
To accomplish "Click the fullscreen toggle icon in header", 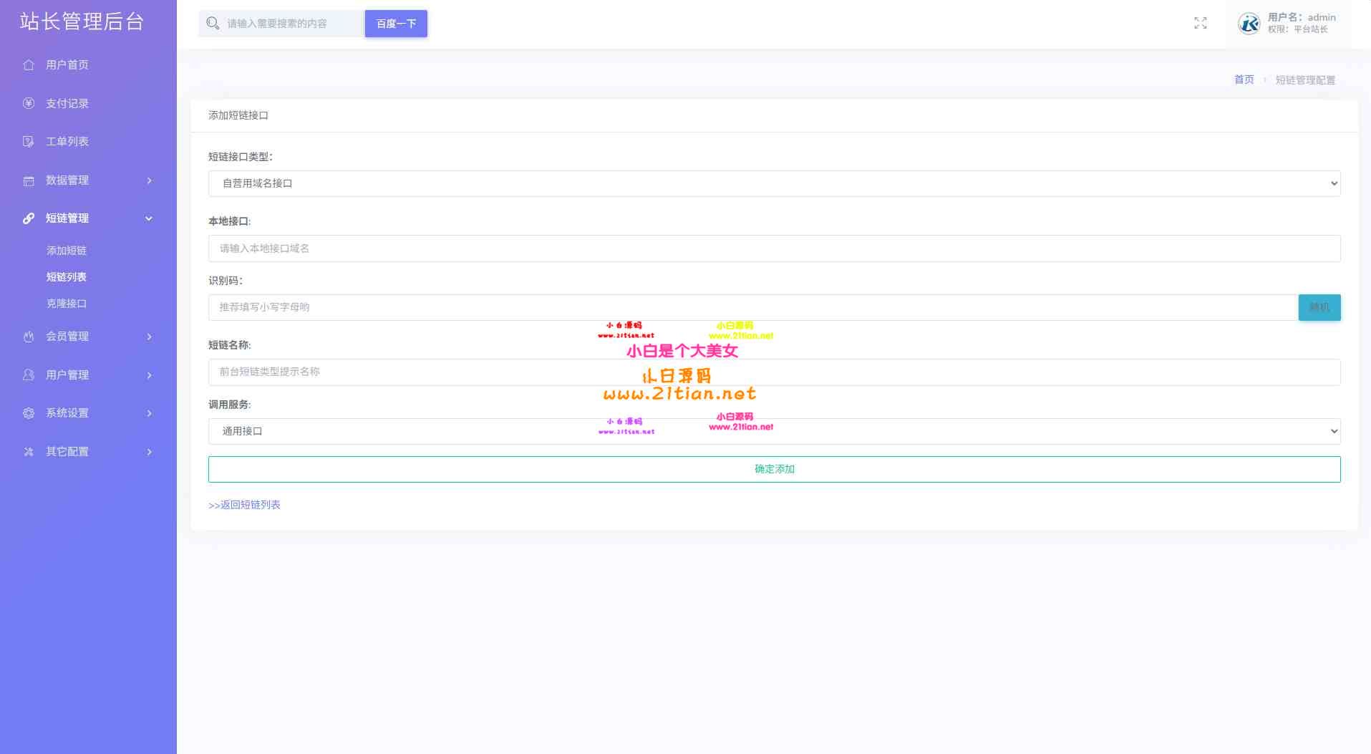I will pyautogui.click(x=1200, y=24).
